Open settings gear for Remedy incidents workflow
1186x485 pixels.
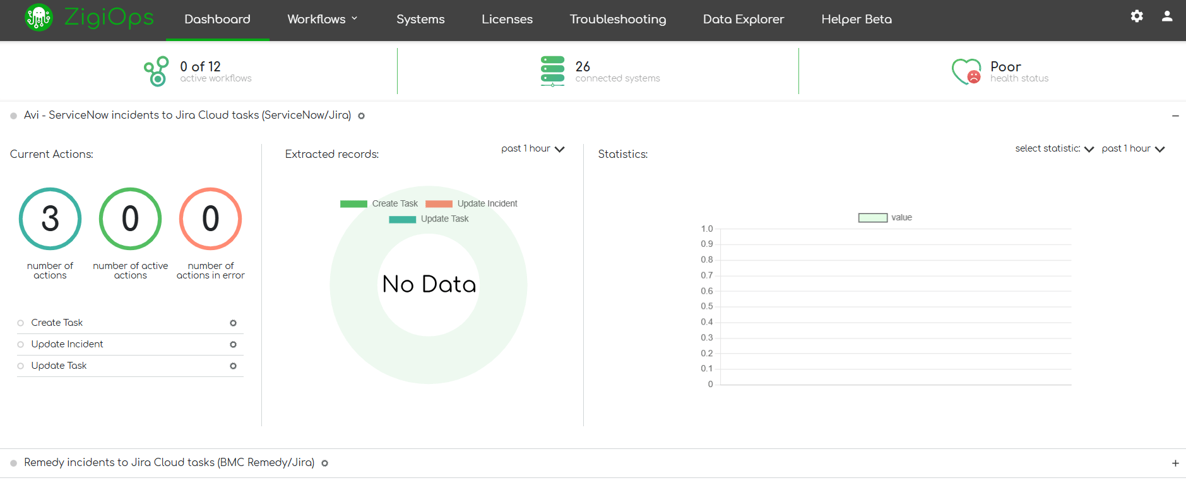point(324,464)
